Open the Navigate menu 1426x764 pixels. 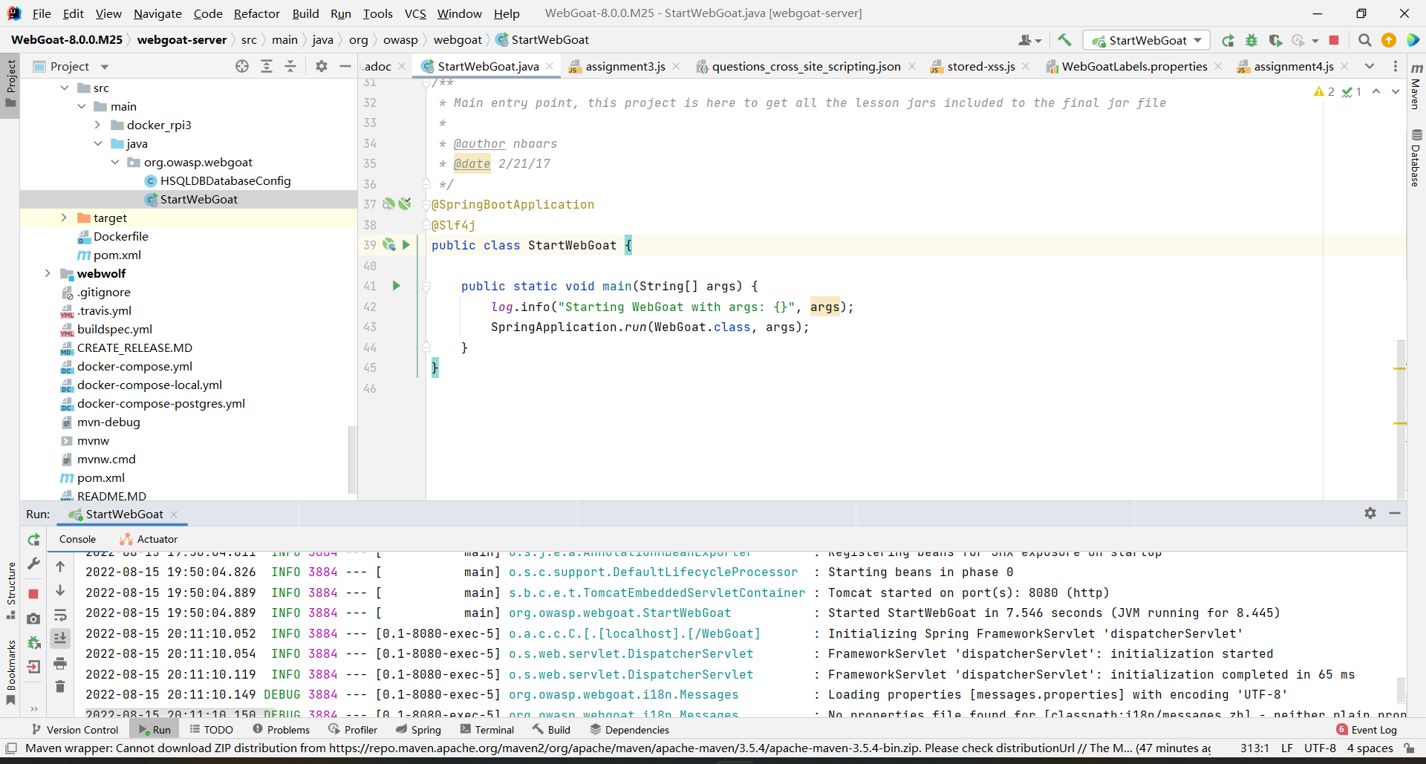157,13
